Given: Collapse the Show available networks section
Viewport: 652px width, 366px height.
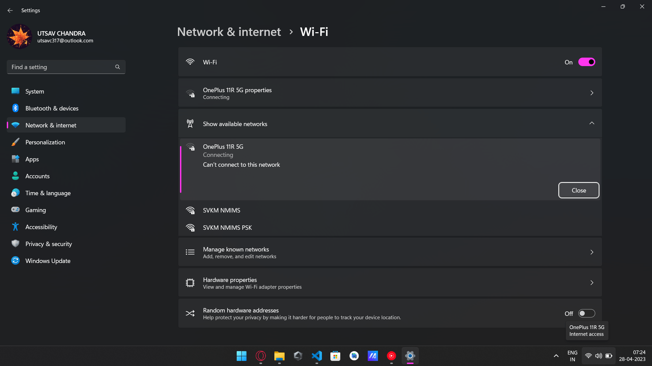Looking at the screenshot, I should pos(592,124).
